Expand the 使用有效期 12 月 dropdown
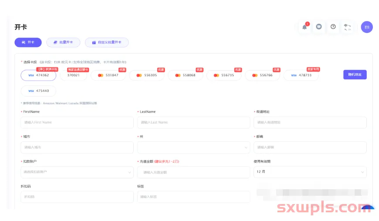Screen dimensions: 379x221 pos(310,172)
